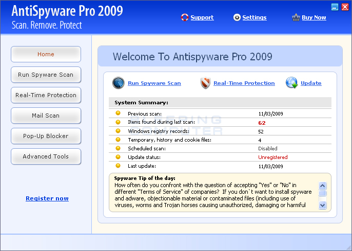Click the Welcome To Antispyware Pro 2009 heading
352x251 pixels.
click(x=192, y=57)
